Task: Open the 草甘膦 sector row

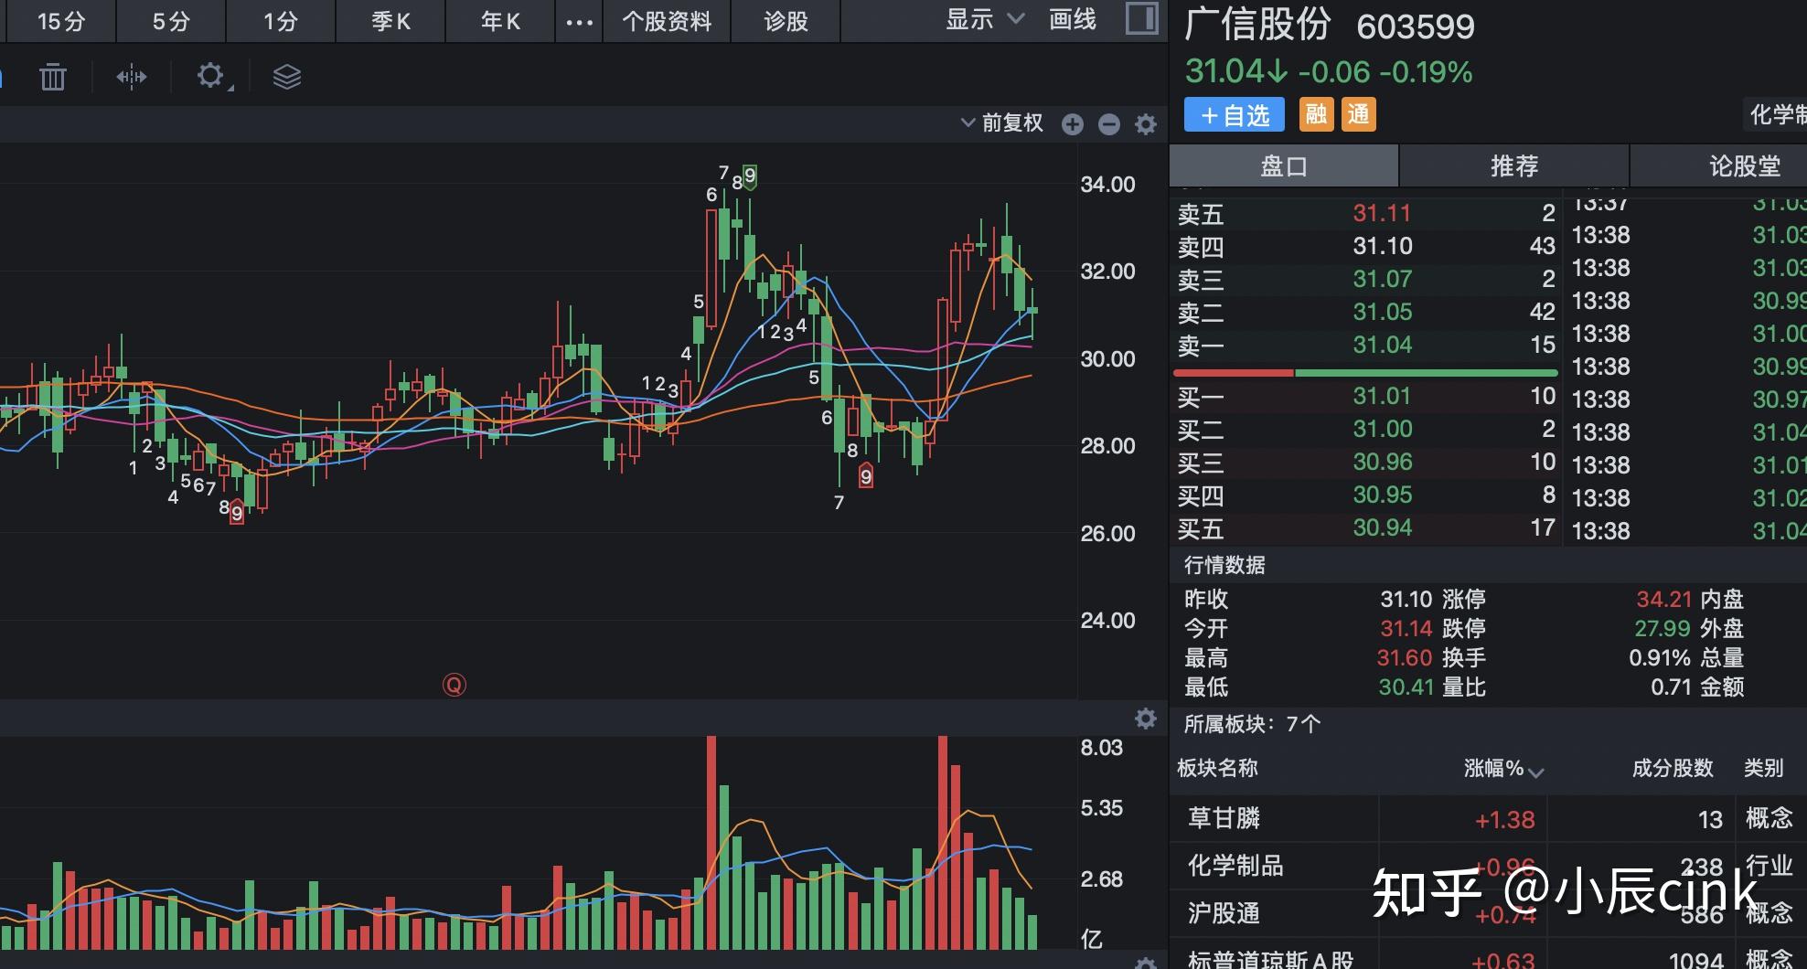Action: [1488, 818]
